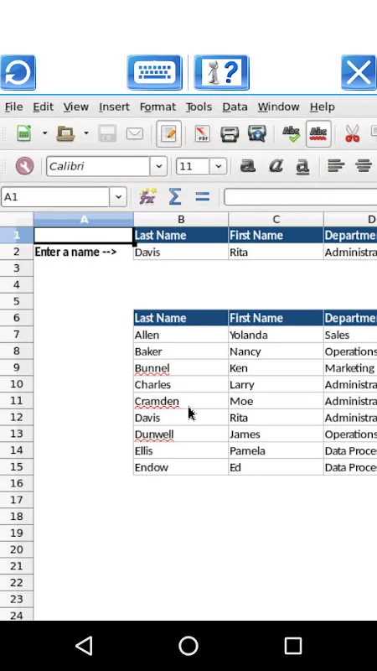This screenshot has height=671, width=377.
Task: Click the Export as PDF icon
Action: click(202, 134)
